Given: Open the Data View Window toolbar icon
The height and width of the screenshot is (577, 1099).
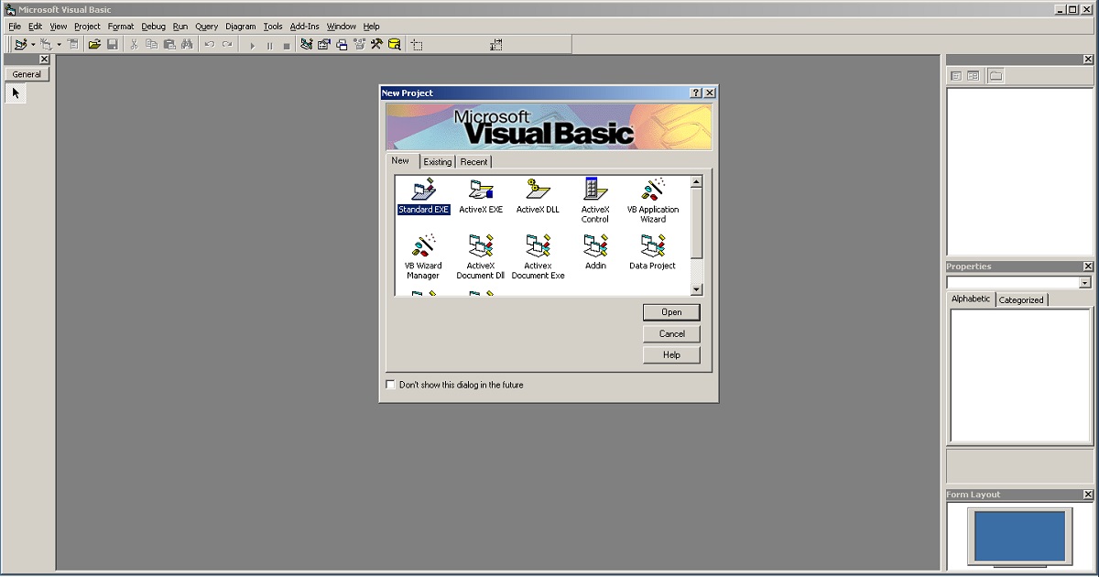Looking at the screenshot, I should [x=395, y=44].
